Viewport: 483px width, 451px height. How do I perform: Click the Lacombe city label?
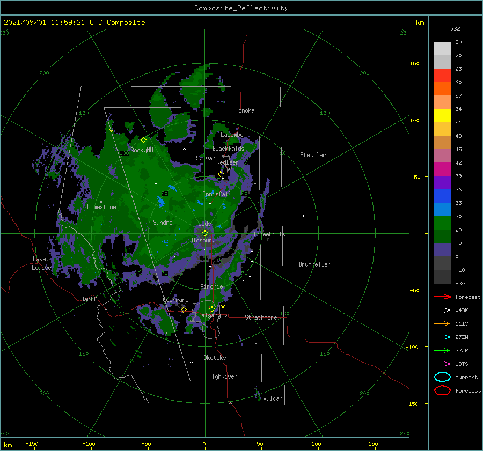point(232,135)
